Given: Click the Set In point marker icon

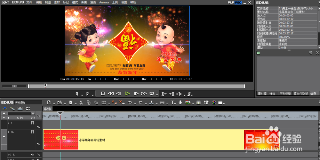Looking at the screenshot, I should click(77, 94).
